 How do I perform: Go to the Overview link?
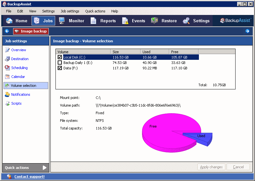click(x=18, y=50)
